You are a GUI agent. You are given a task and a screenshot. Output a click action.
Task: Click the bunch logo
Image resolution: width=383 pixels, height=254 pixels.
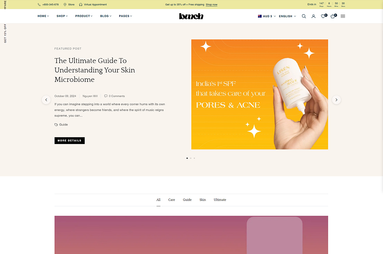click(191, 16)
